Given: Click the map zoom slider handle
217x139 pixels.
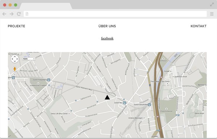Looking at the screenshot, I should tap(15, 83).
